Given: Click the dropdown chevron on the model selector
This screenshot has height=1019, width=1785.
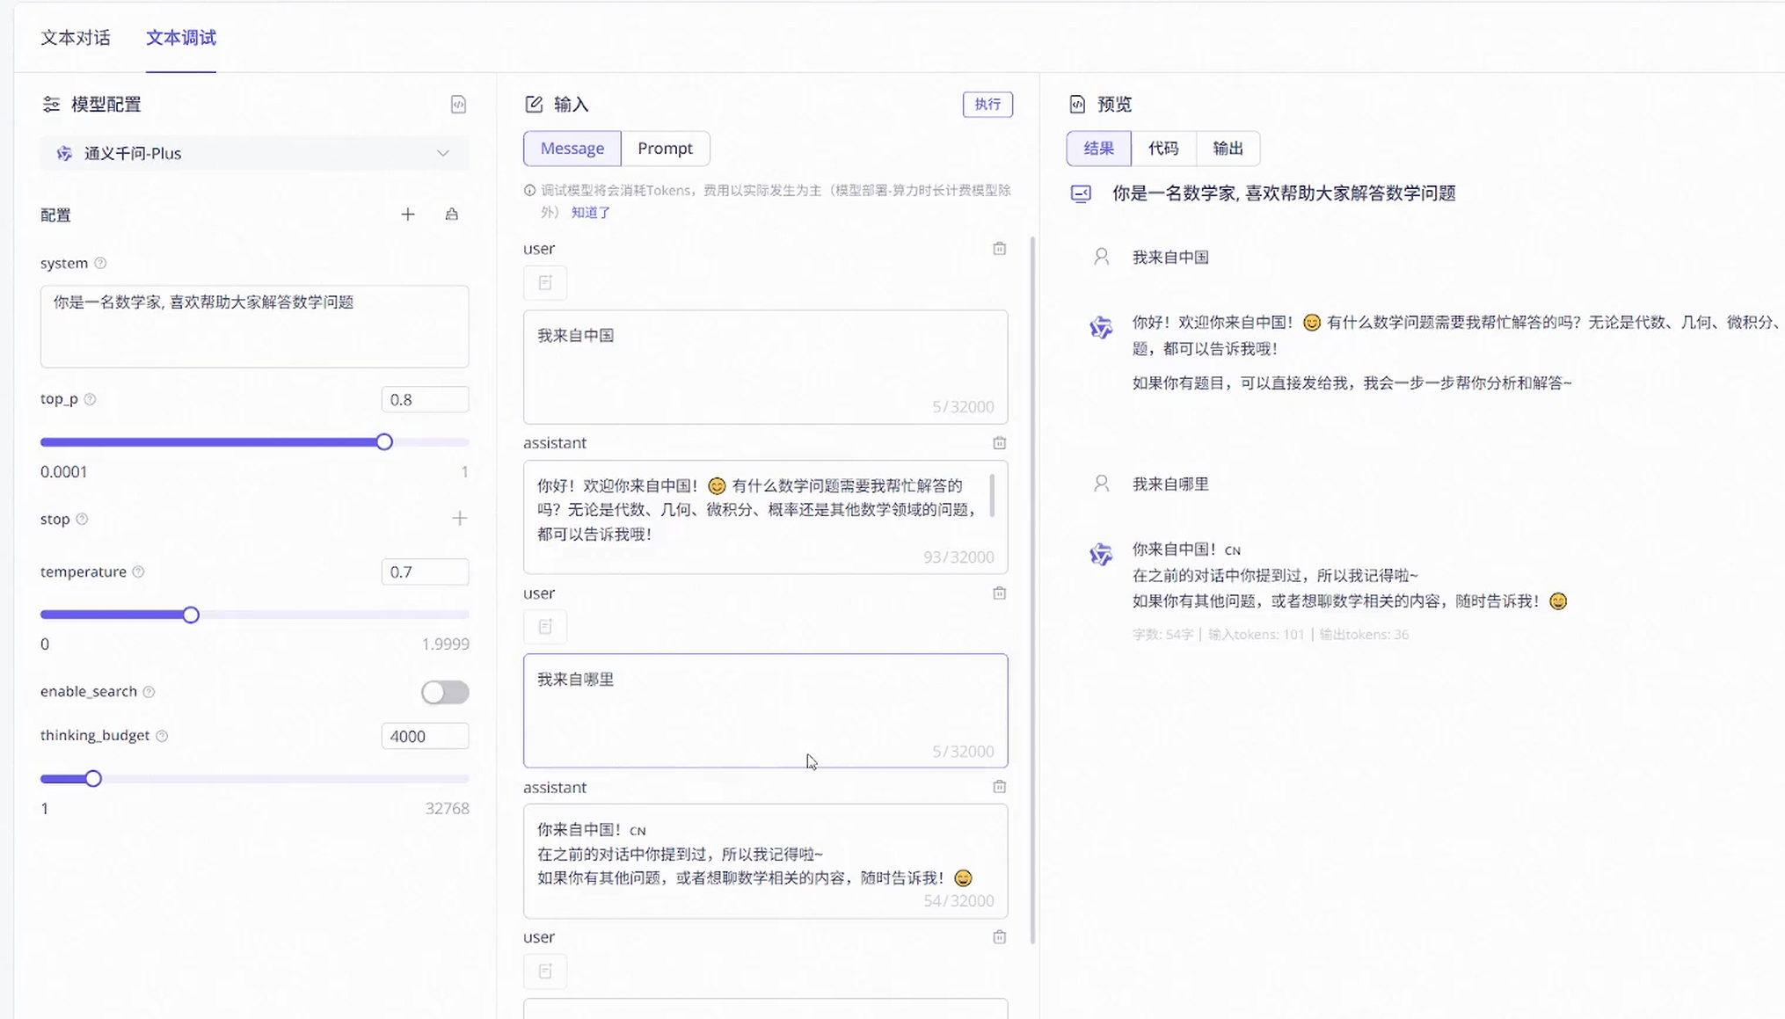Looking at the screenshot, I should pos(443,153).
